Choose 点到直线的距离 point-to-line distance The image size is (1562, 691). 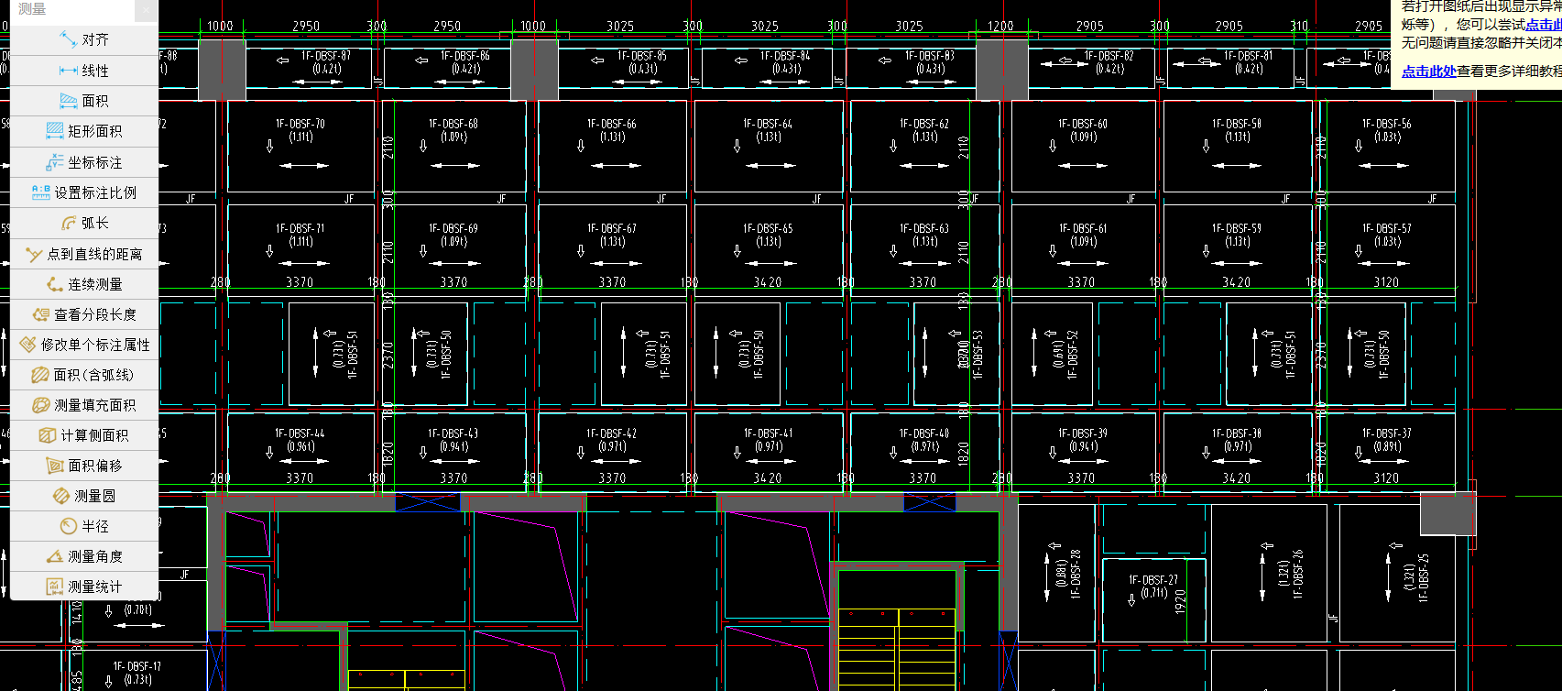[84, 254]
